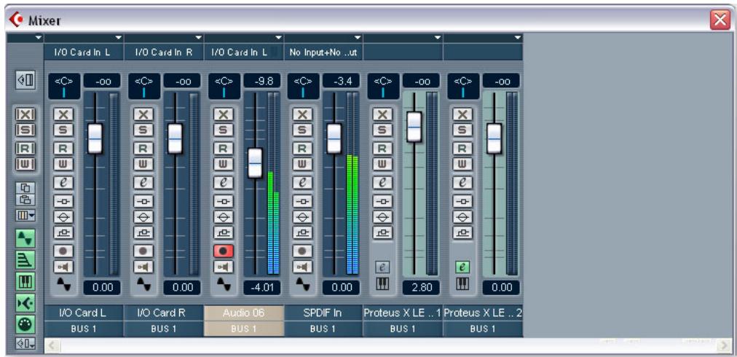This screenshot has height=357, width=737.
Task: Bypass EQ on I/O Card L channel
Action: [63, 216]
